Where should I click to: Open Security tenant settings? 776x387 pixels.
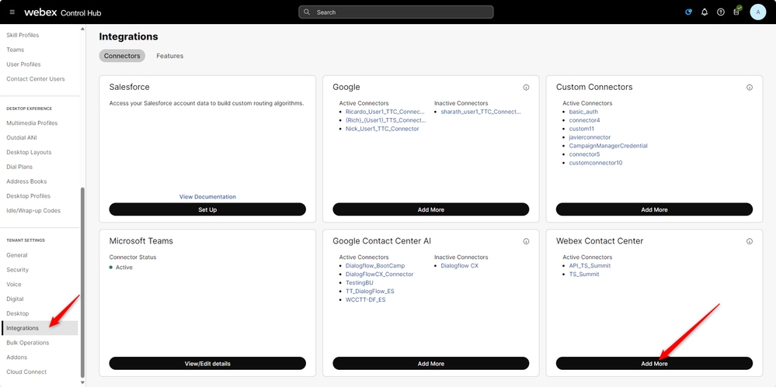[x=17, y=269]
